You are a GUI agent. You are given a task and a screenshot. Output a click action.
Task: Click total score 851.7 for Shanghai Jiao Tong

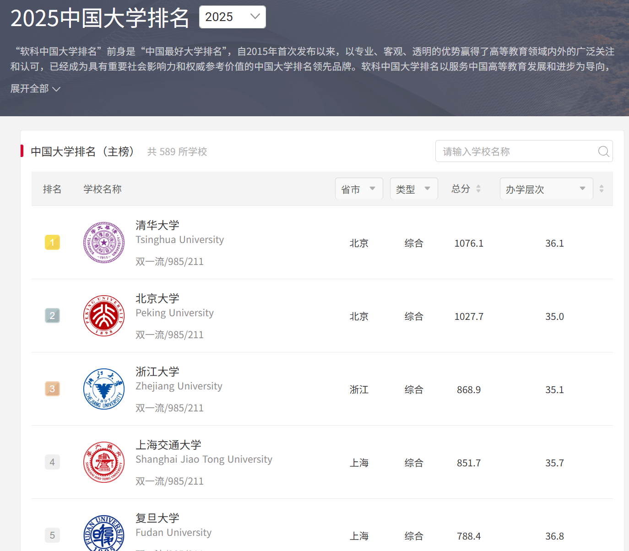469,463
